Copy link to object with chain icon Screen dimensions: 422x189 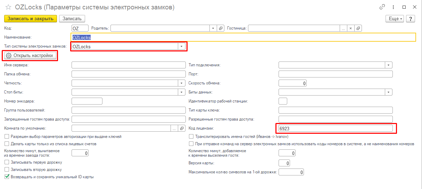[x=382, y=7]
